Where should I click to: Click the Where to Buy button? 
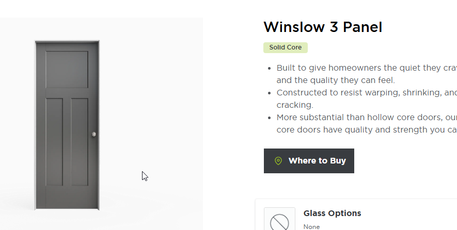pos(309,161)
